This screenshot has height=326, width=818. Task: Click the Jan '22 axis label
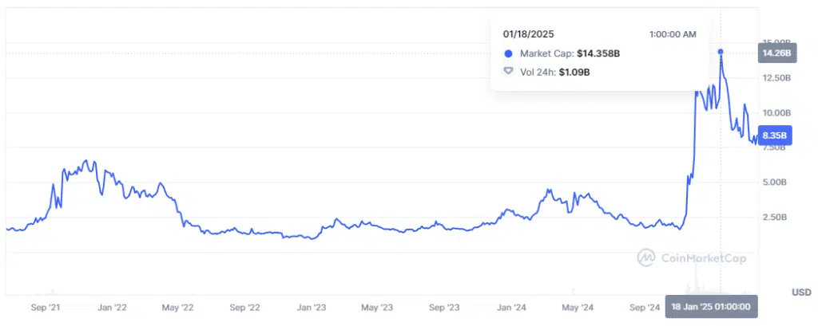(112, 308)
